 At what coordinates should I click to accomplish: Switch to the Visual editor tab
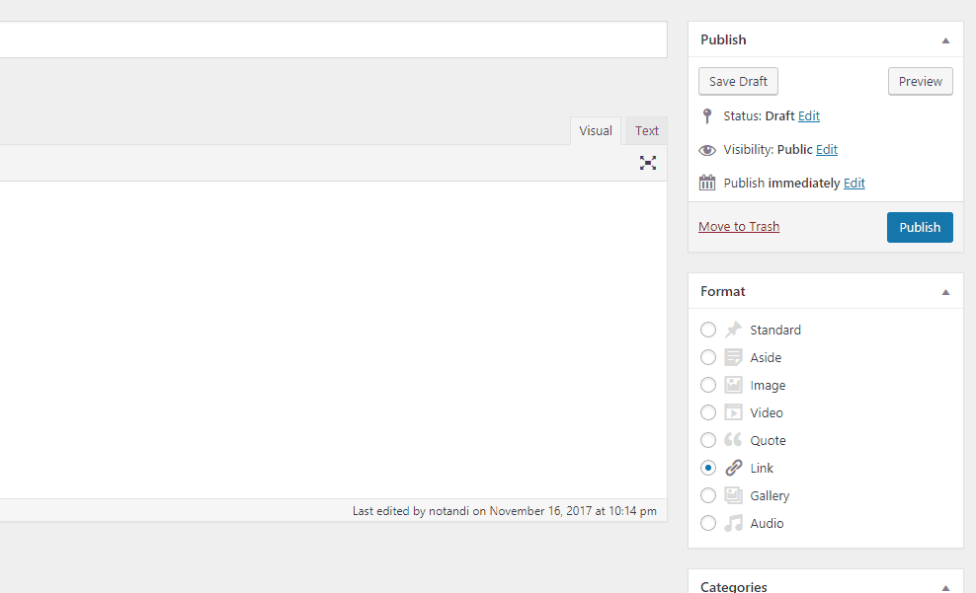[596, 131]
